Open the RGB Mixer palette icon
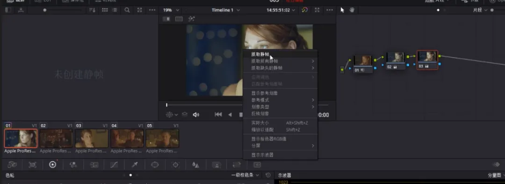505x184 pixels. coord(73,165)
